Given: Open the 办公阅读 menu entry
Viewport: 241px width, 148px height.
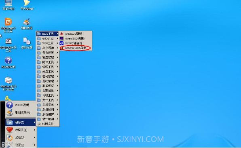Looking at the screenshot, I should coord(48,48).
